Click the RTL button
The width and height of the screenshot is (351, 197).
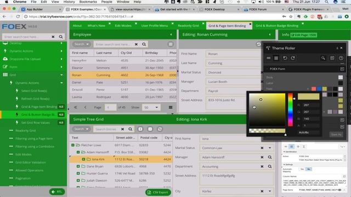57,192
